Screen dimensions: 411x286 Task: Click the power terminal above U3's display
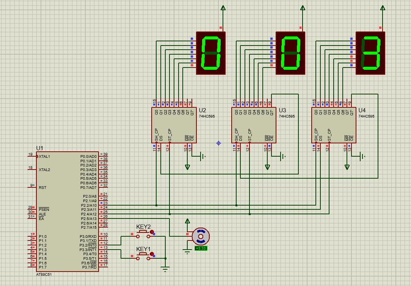(x=303, y=8)
